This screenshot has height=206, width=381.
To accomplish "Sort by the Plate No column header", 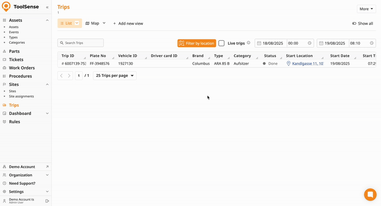I will 98,56.
